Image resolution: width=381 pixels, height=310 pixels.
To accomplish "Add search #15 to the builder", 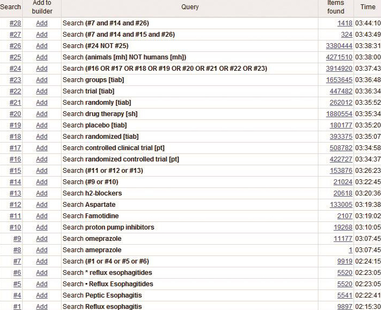I will (42, 171).
